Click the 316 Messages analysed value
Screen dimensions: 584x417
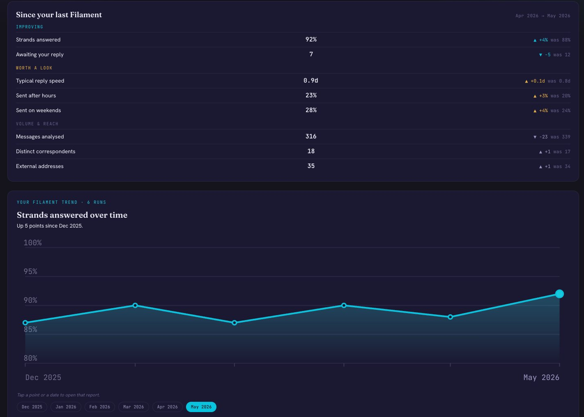click(311, 136)
